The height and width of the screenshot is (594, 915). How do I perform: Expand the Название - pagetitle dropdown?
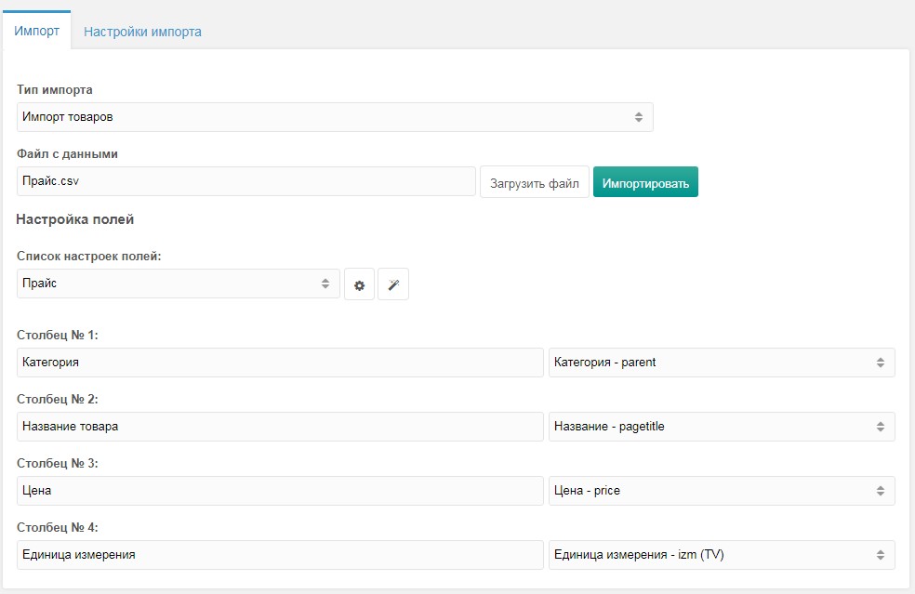click(722, 427)
